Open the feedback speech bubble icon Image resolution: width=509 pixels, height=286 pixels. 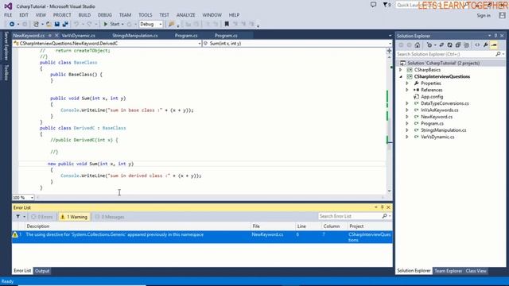tap(373, 5)
